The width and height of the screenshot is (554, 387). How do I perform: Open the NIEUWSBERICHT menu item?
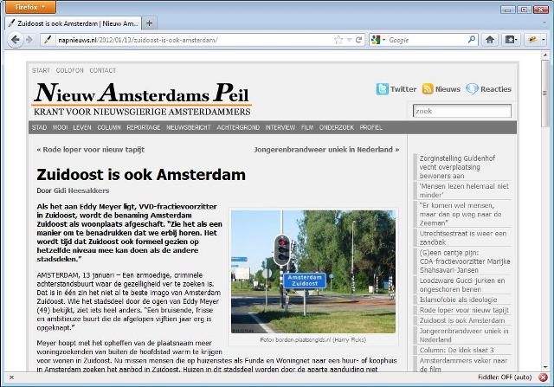pyautogui.click(x=189, y=127)
